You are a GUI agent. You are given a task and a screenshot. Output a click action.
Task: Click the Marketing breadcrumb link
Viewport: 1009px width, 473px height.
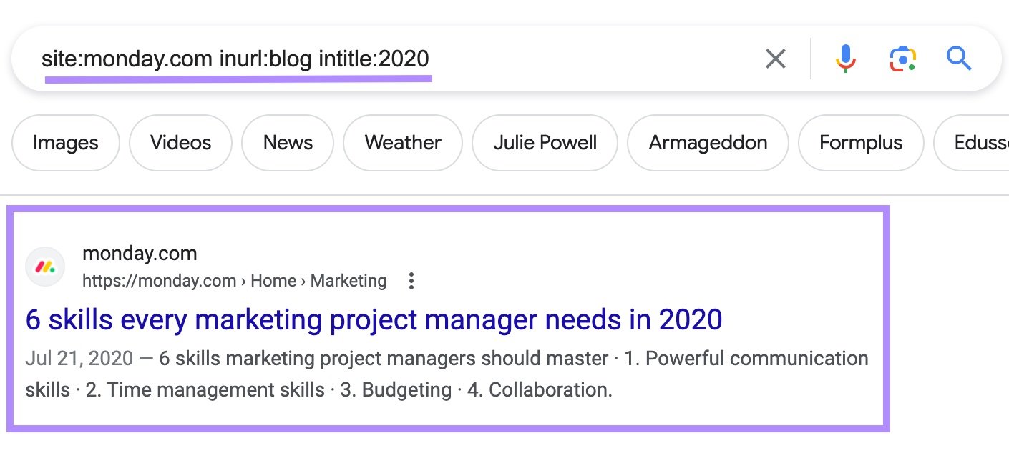click(x=348, y=280)
